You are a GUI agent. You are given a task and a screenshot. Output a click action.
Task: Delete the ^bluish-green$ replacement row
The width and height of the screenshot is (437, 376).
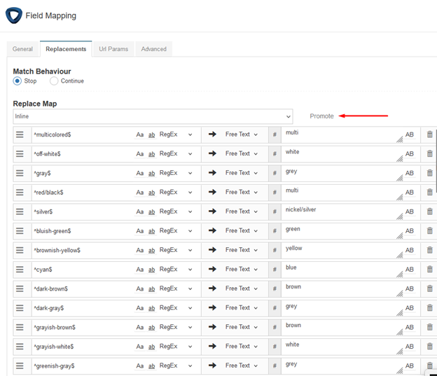(430, 231)
